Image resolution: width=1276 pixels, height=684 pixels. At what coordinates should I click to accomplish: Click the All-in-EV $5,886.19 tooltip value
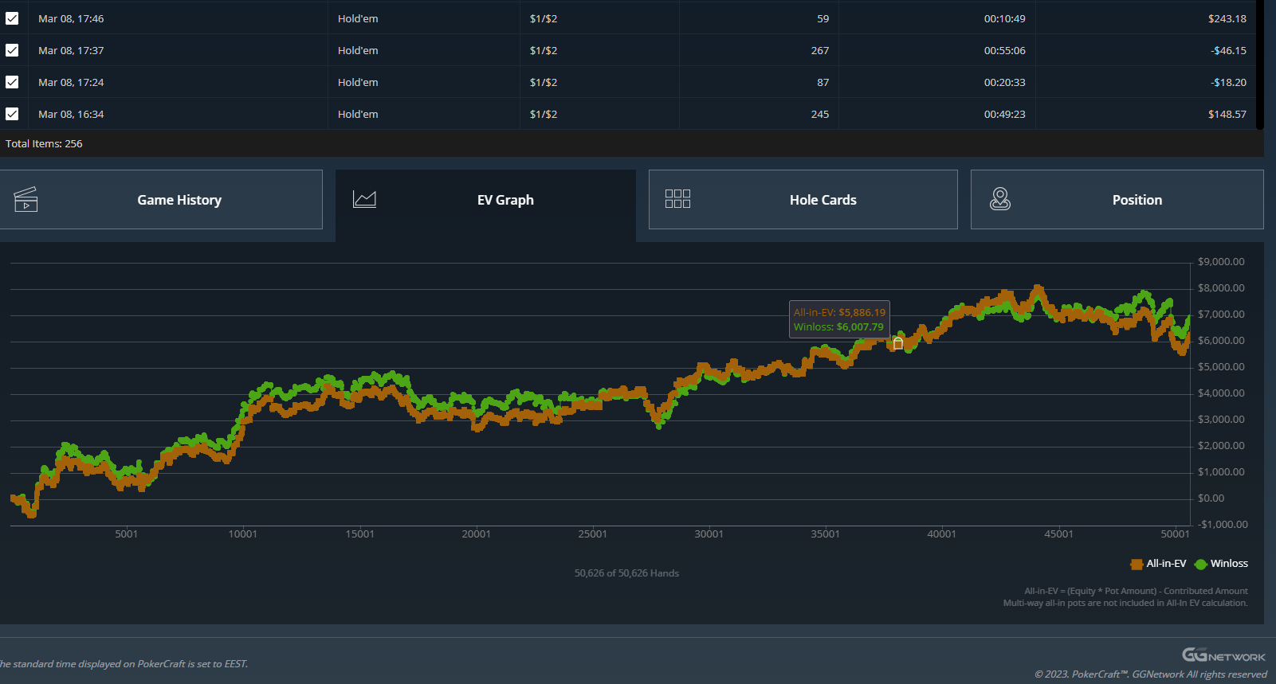(862, 312)
